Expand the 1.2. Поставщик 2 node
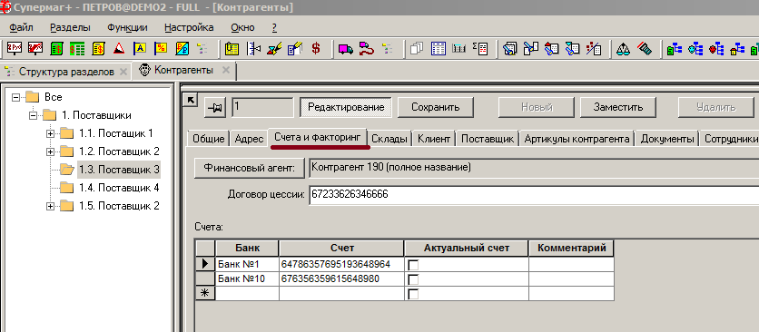Viewport: 759px width, 332px height. (x=50, y=151)
